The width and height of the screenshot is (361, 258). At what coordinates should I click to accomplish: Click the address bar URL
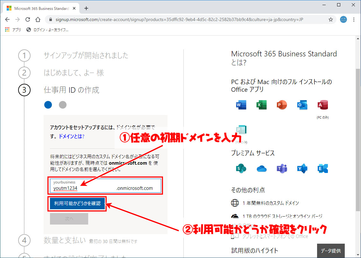tap(179, 19)
